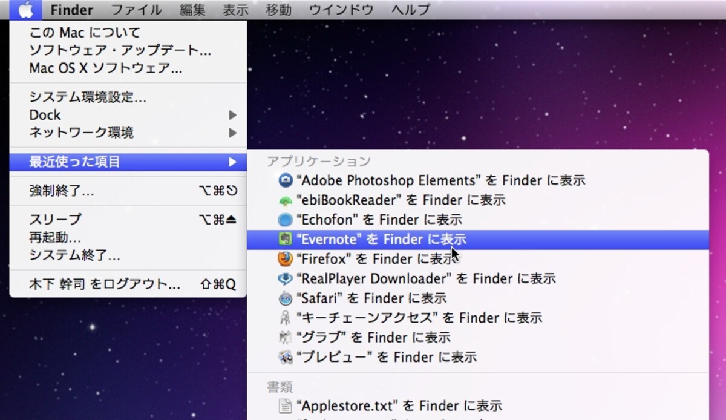The width and height of the screenshot is (726, 420).
Task: Choose Mac OS X ソフトウェア…
Action: (x=128, y=68)
